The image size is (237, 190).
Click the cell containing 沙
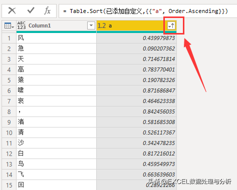pyautogui.click(x=56, y=143)
